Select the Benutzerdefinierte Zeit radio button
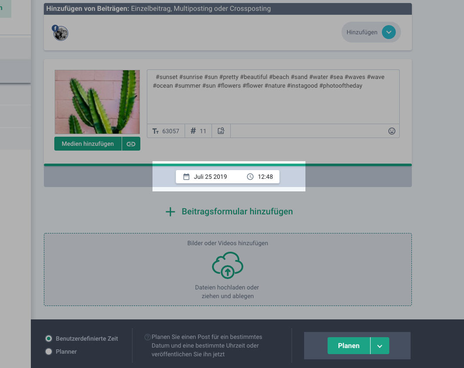The height and width of the screenshot is (368, 464). pyautogui.click(x=49, y=338)
